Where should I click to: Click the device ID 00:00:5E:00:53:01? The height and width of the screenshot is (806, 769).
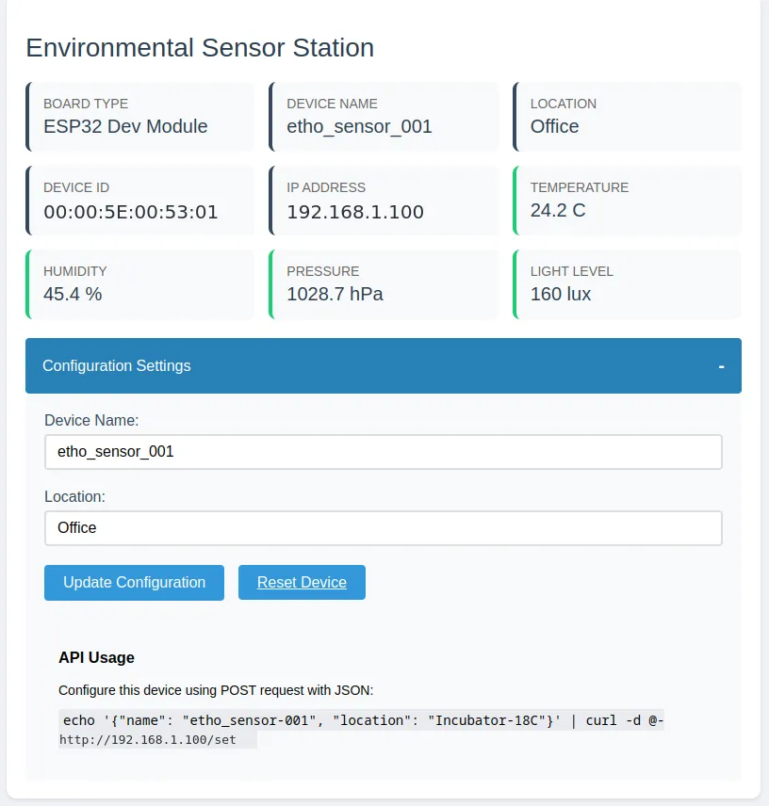pyautogui.click(x=131, y=212)
